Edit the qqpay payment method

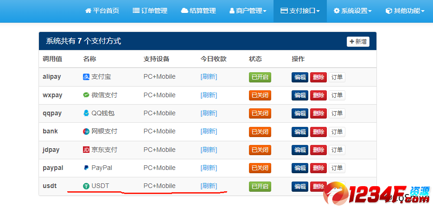[x=300, y=113]
